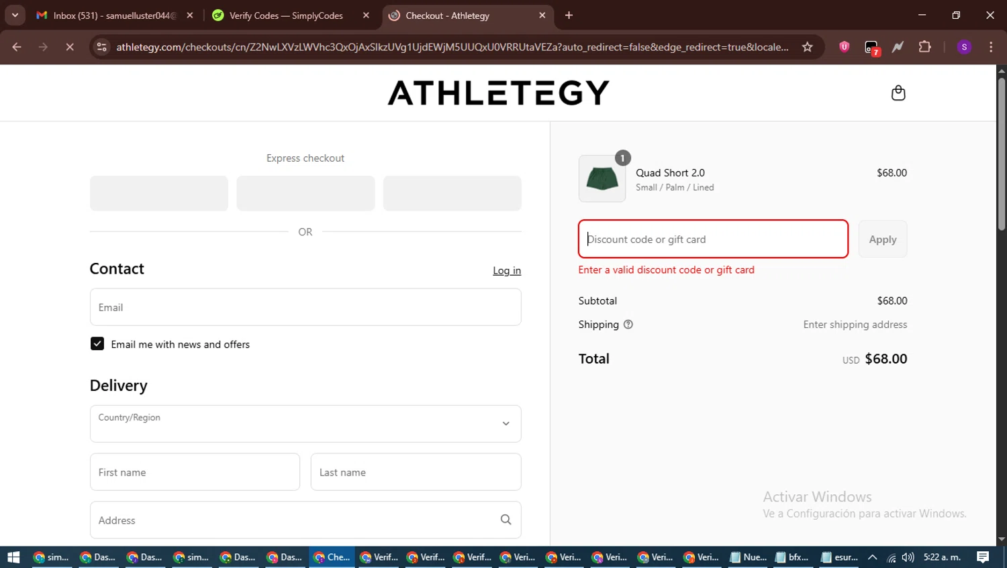Select the Checkout - Athletegy tab

(467, 15)
